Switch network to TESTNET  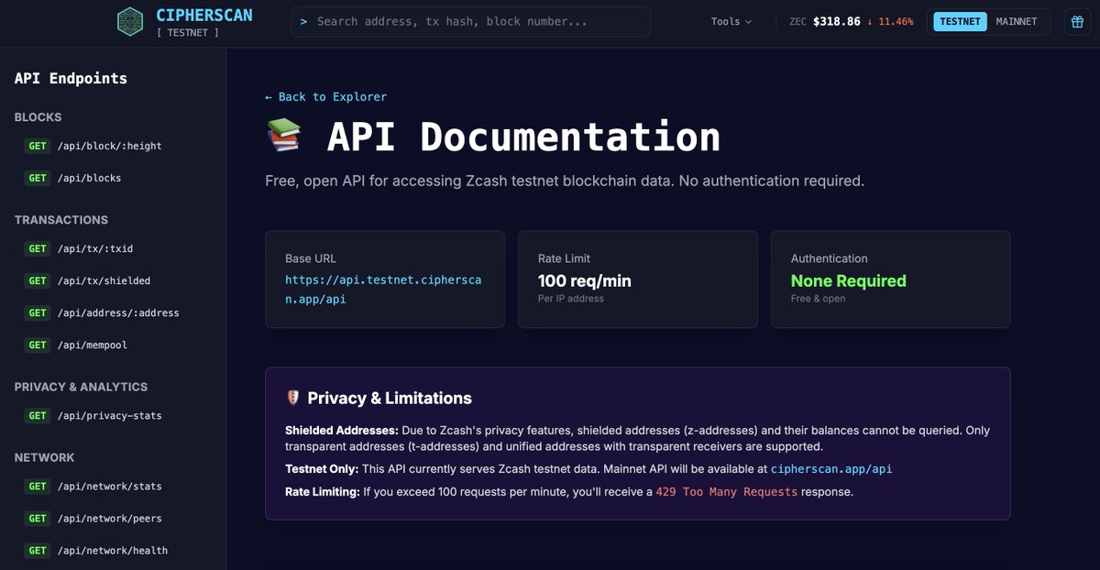[960, 21]
